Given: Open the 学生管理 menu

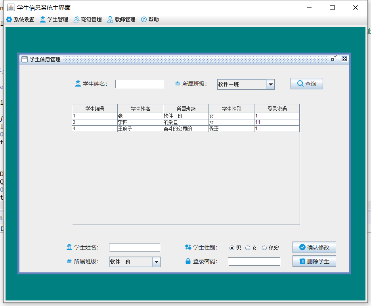Looking at the screenshot, I should click(54, 19).
